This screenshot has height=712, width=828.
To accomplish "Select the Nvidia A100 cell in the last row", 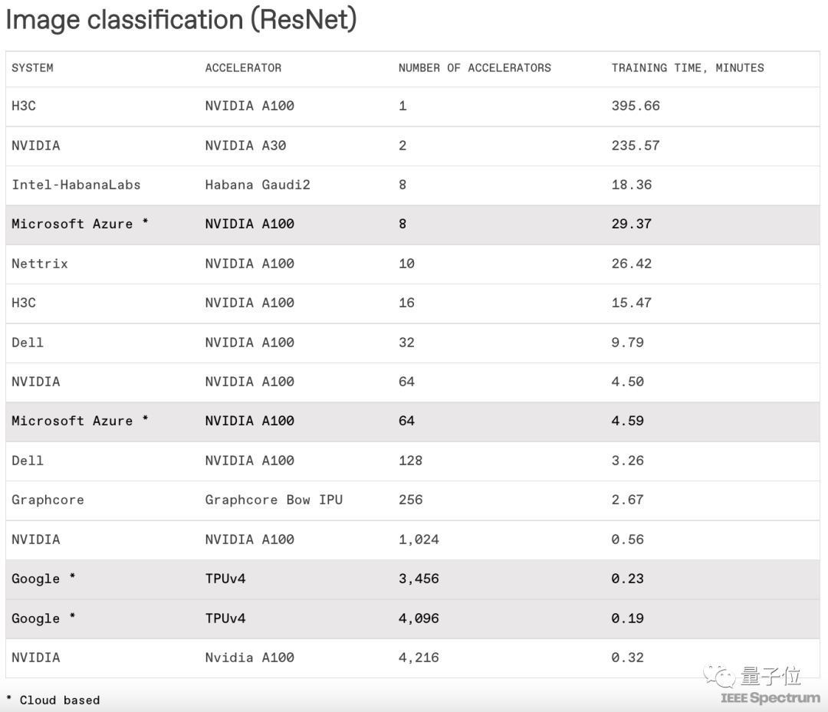I will 249,658.
